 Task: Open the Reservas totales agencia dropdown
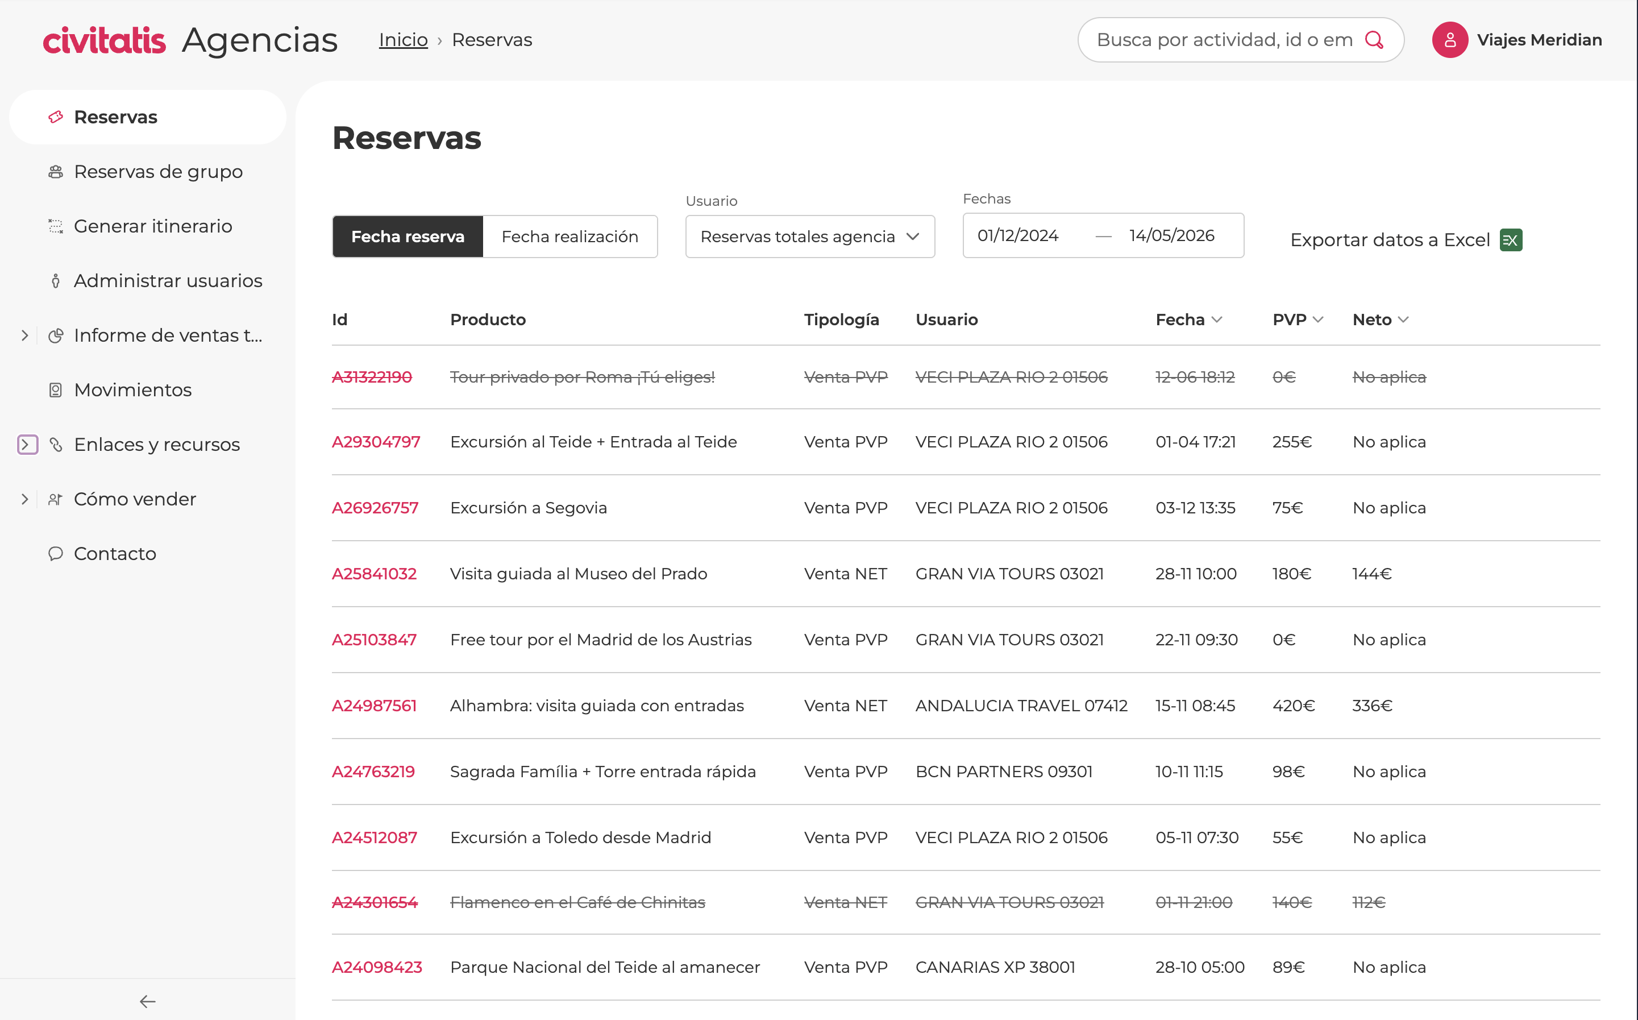pyautogui.click(x=810, y=237)
